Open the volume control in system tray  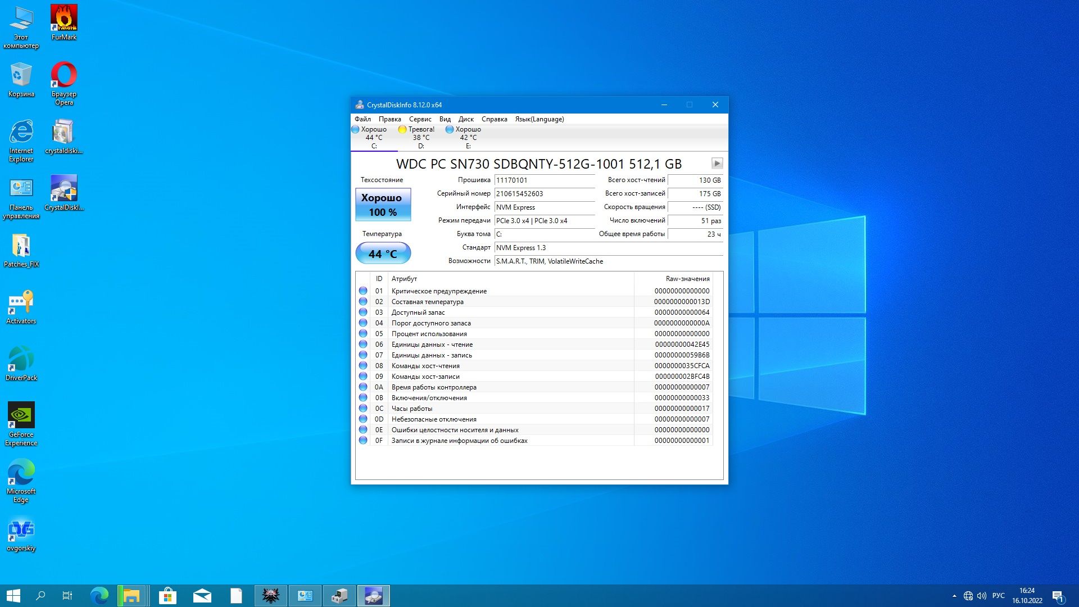pyautogui.click(x=982, y=596)
